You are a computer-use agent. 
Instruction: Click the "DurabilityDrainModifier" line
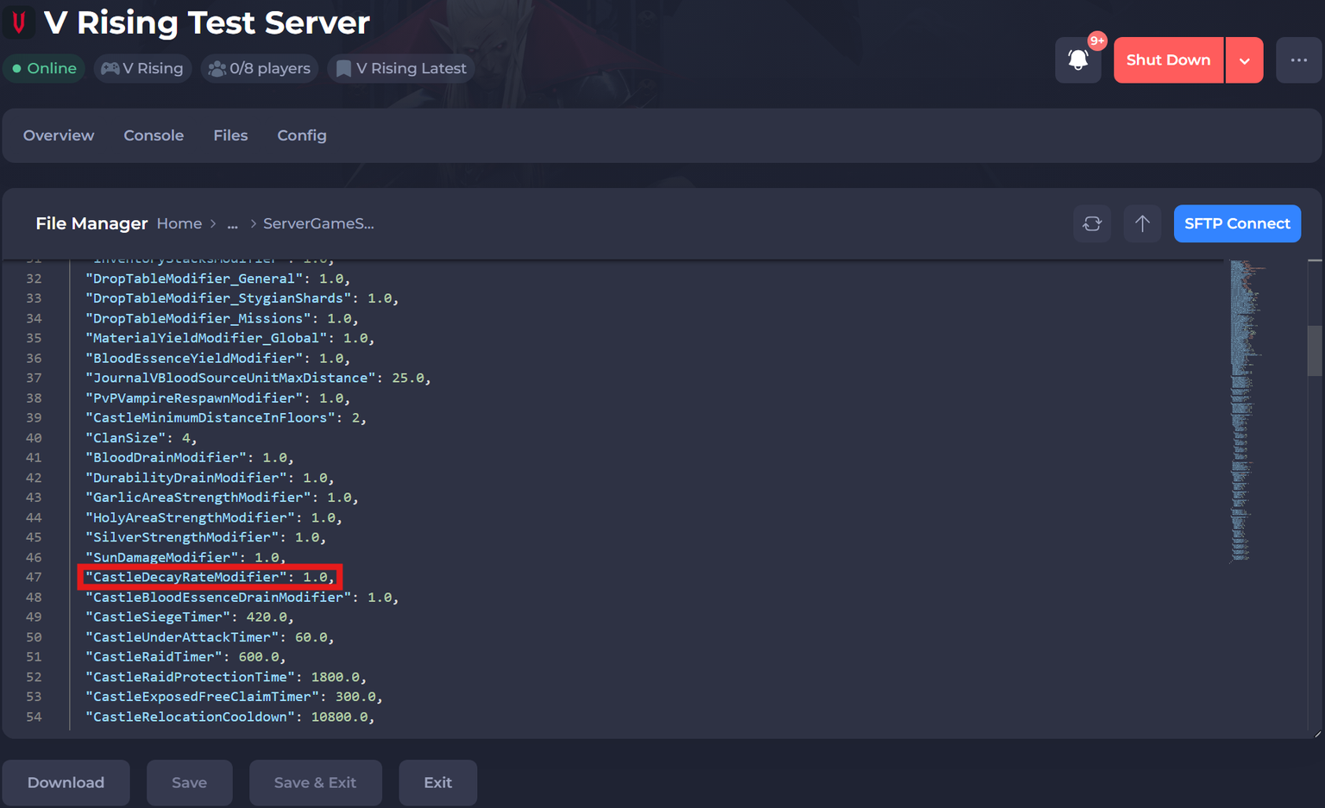coord(210,478)
